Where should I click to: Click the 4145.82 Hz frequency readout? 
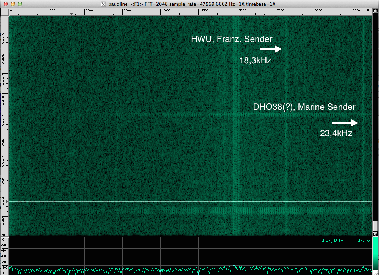pyautogui.click(x=333, y=241)
